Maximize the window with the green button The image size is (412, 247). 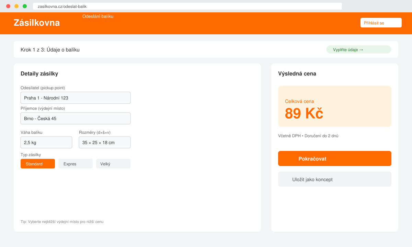pyautogui.click(x=25, y=6)
